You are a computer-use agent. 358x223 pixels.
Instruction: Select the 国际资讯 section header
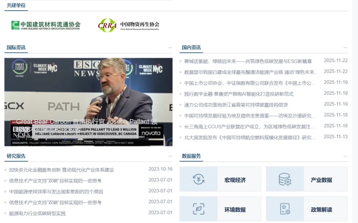pyautogui.click(x=16, y=47)
